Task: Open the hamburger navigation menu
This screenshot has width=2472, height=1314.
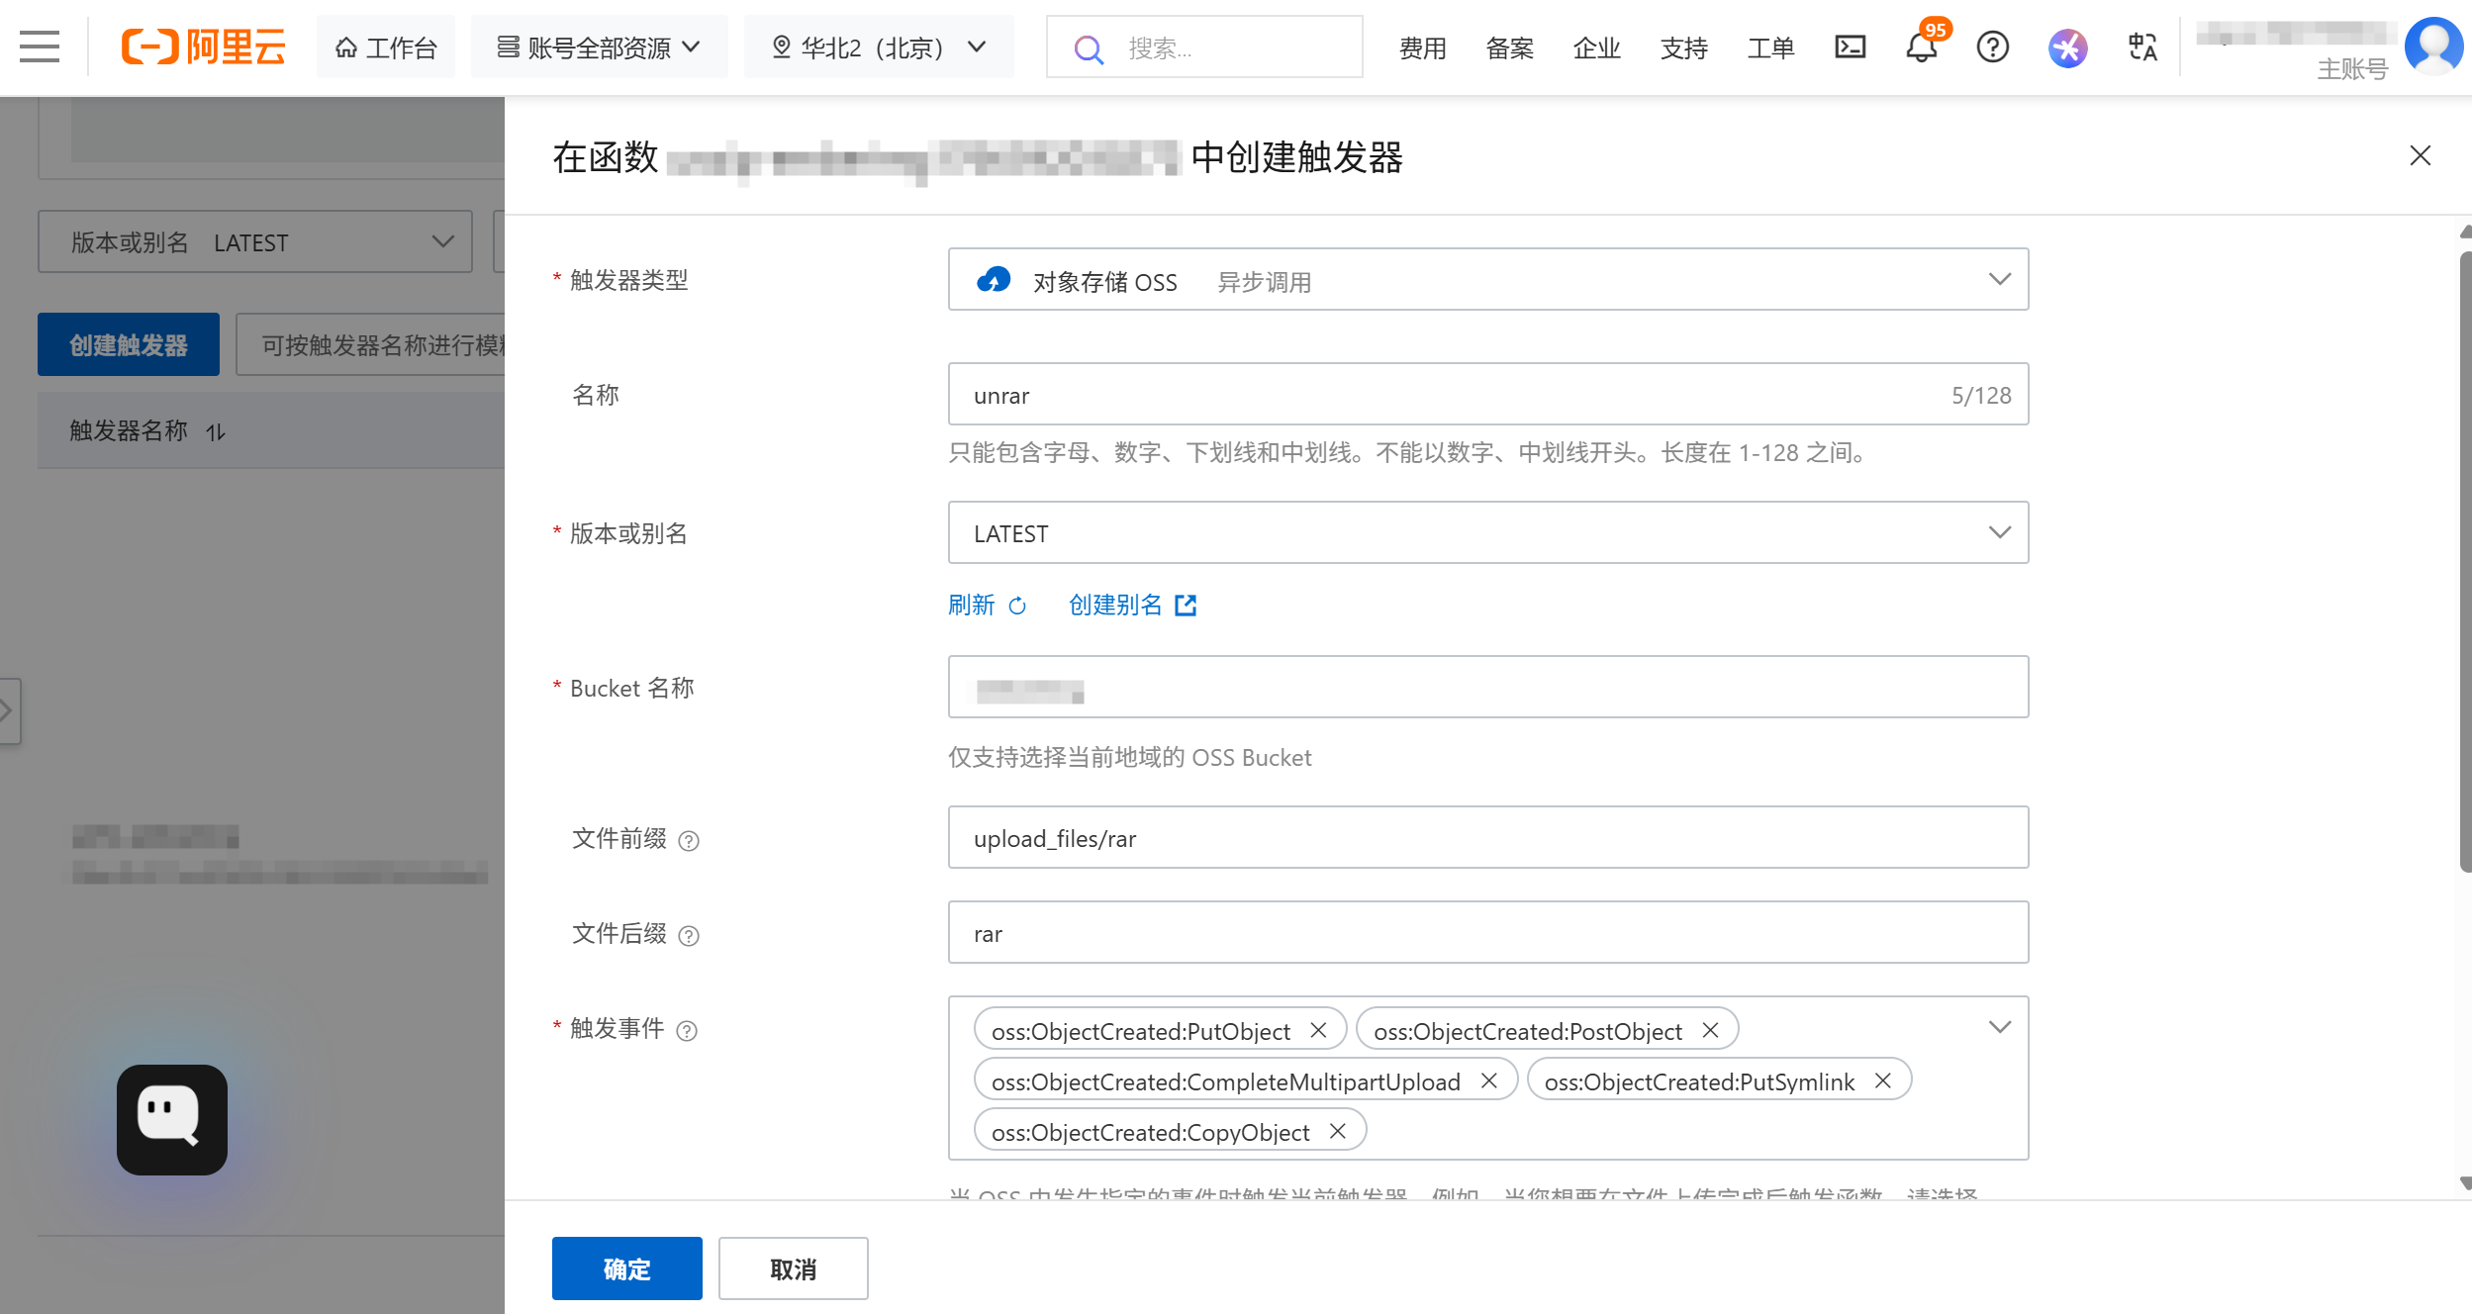Action: coord(40,47)
